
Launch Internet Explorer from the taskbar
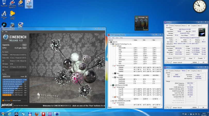tap(10, 114)
